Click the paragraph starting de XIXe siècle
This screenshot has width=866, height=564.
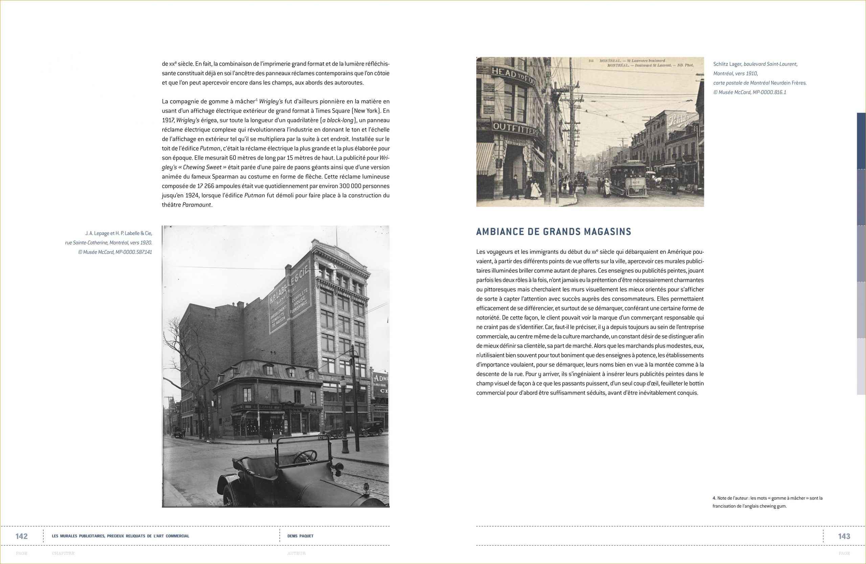[275, 73]
